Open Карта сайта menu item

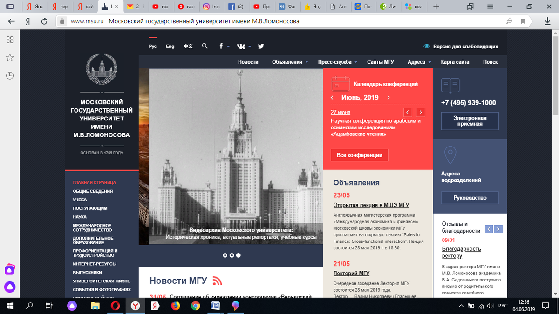[x=455, y=62]
